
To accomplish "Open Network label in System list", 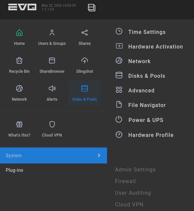I will [139, 61].
